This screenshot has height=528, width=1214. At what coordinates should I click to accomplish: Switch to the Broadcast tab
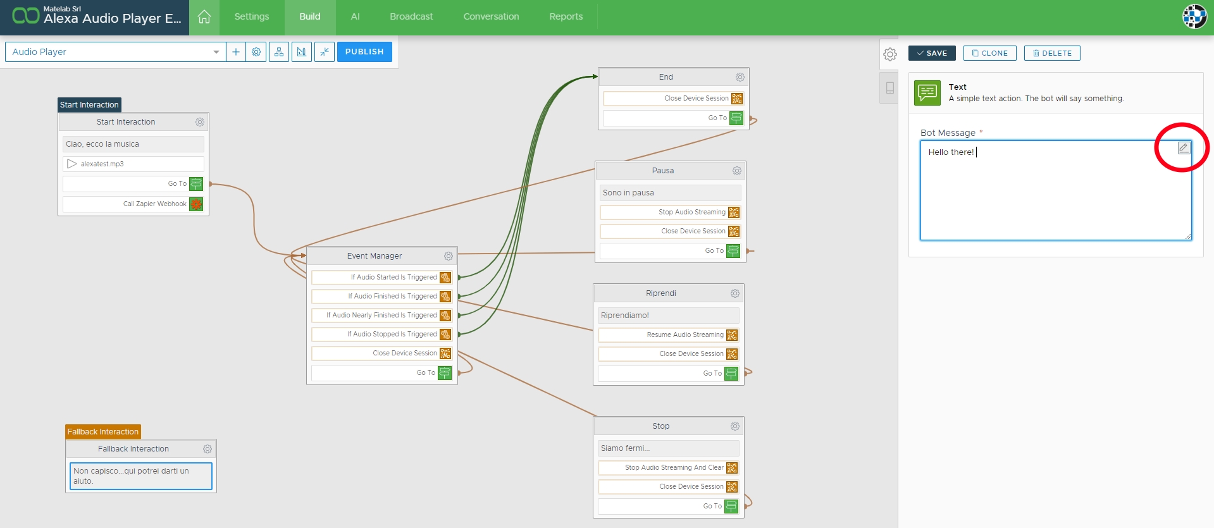[x=411, y=17]
